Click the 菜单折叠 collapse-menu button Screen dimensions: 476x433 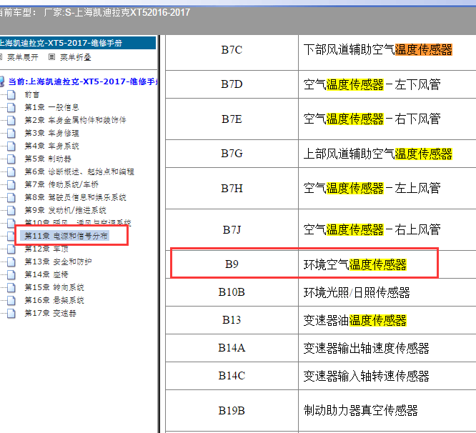(75, 57)
